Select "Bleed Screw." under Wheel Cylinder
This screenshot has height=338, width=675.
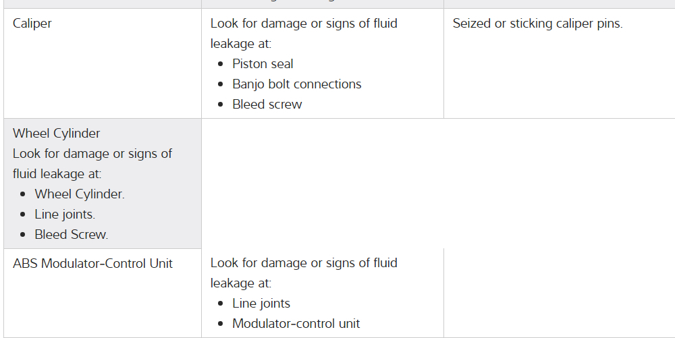(x=72, y=235)
